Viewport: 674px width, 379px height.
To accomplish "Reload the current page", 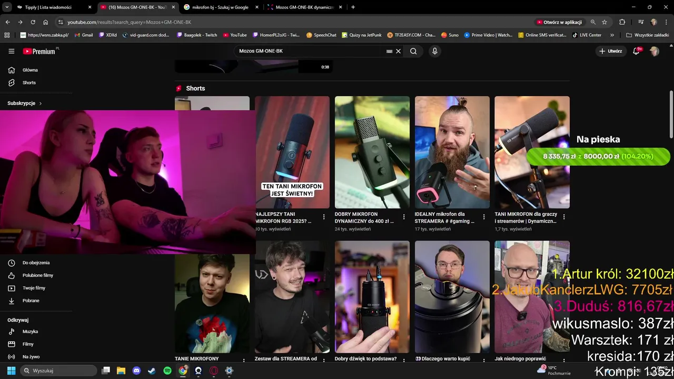I will 33,22.
